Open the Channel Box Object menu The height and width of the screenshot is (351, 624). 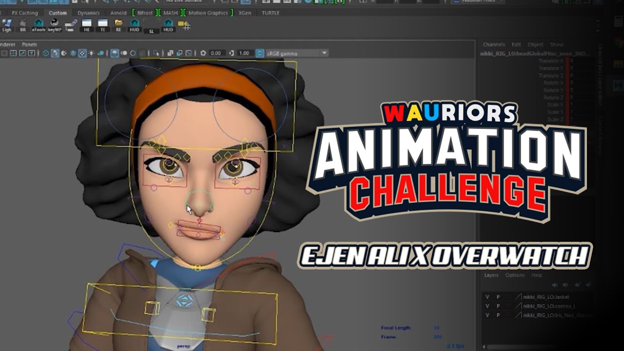click(535, 44)
